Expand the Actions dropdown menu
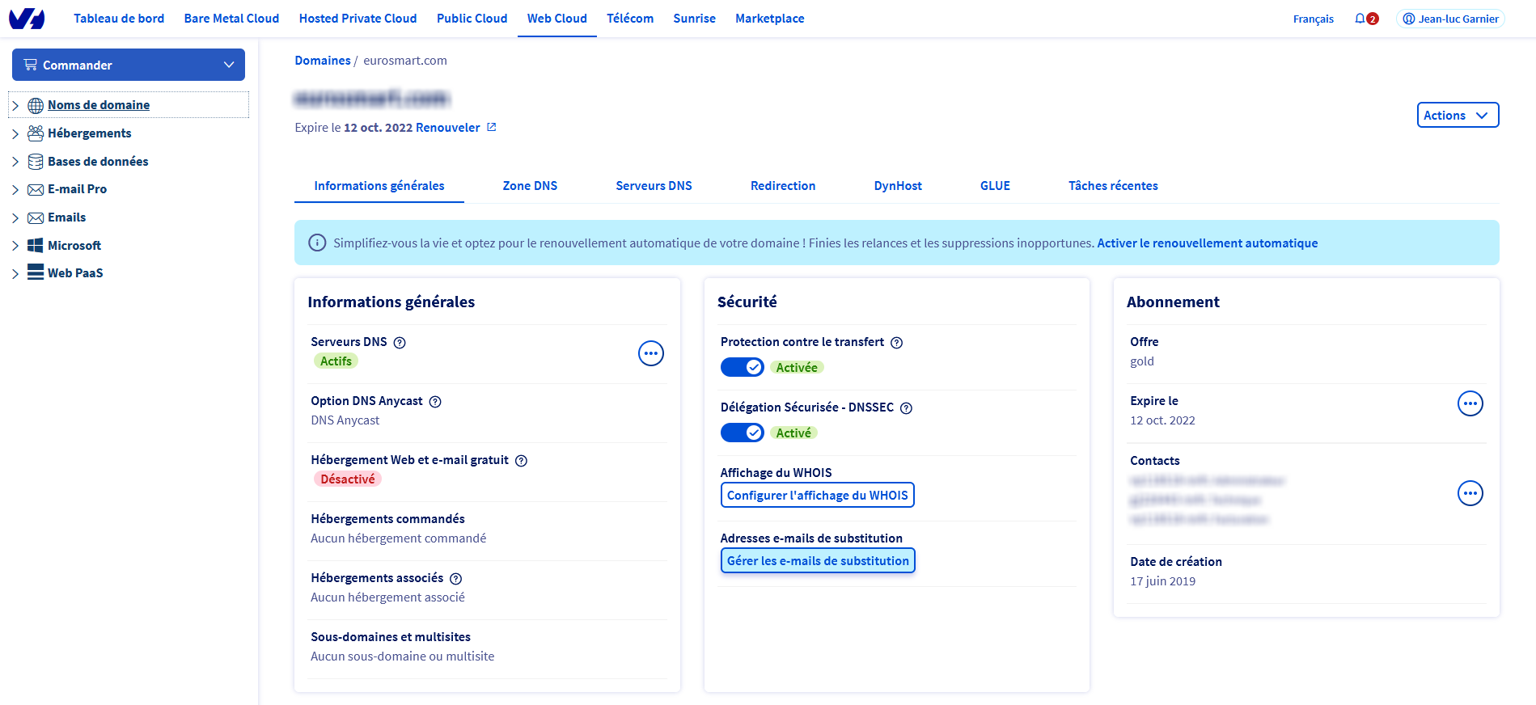 [1458, 115]
